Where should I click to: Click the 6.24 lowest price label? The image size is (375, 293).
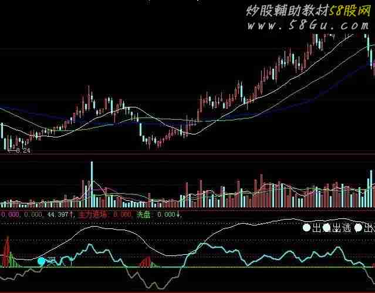pos(23,150)
